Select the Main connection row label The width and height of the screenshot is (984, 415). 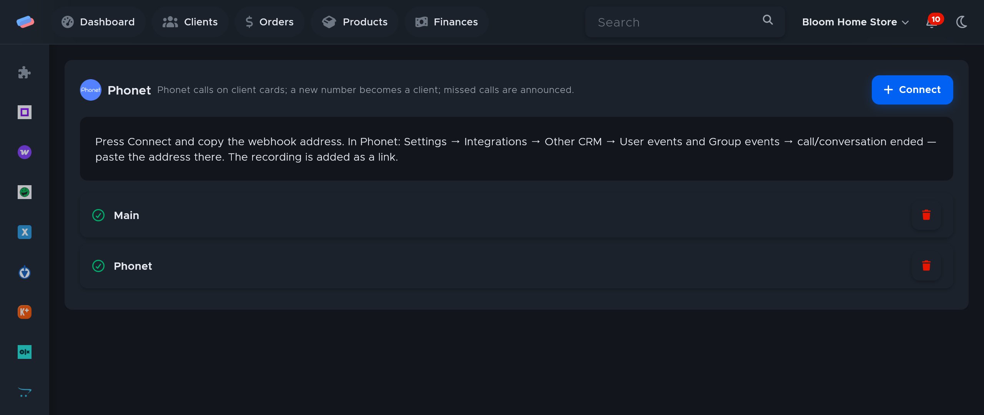(126, 215)
